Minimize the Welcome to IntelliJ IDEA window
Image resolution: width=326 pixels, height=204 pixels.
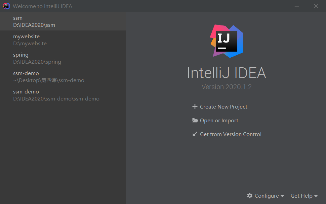click(x=297, y=6)
